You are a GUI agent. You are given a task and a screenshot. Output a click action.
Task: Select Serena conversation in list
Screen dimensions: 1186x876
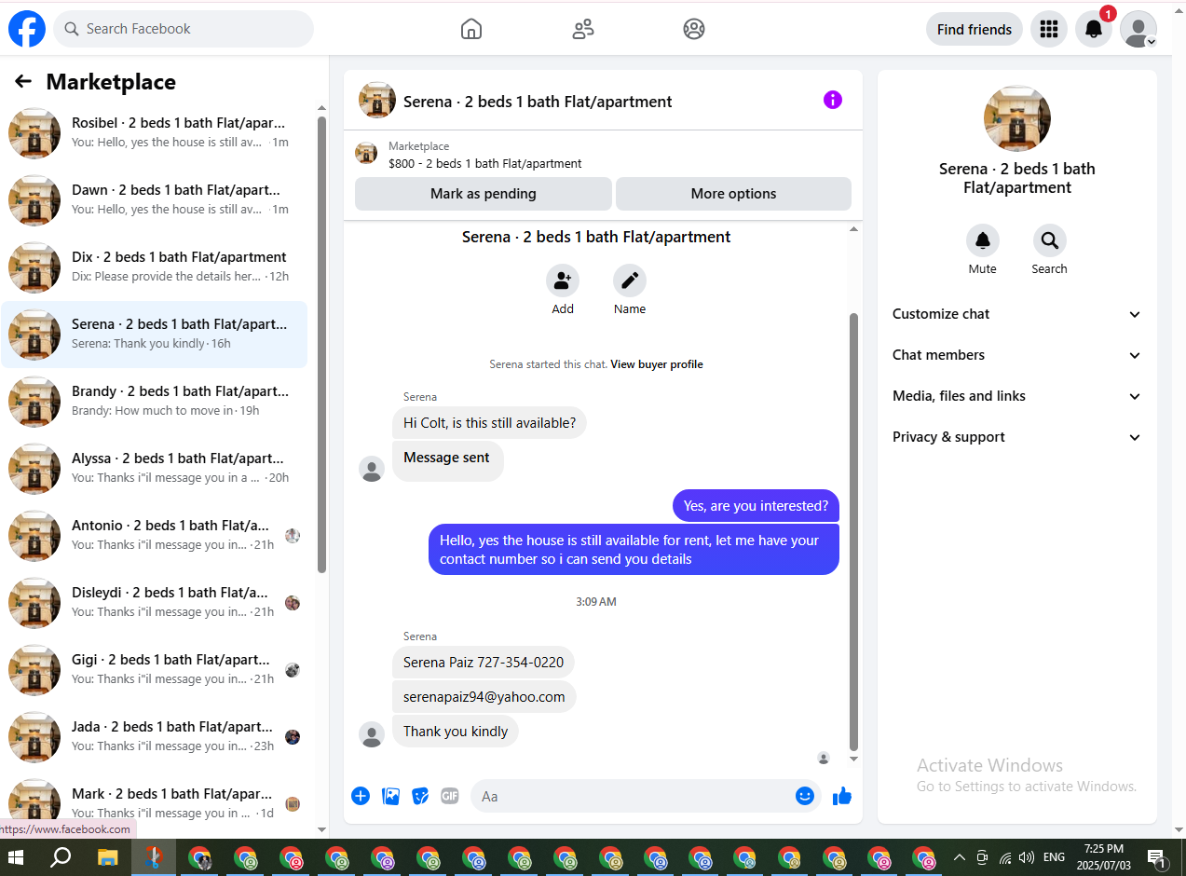[x=155, y=335]
